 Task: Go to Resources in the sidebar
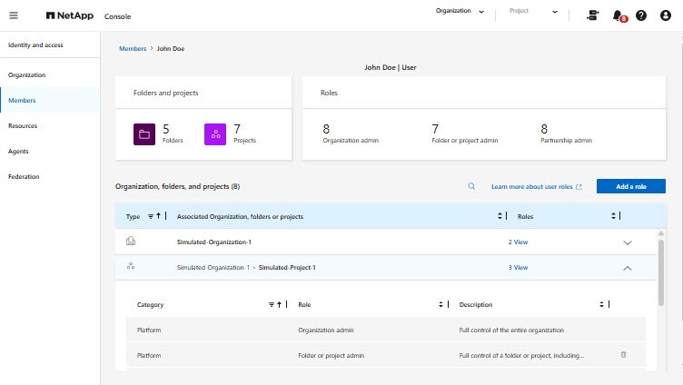(x=23, y=125)
